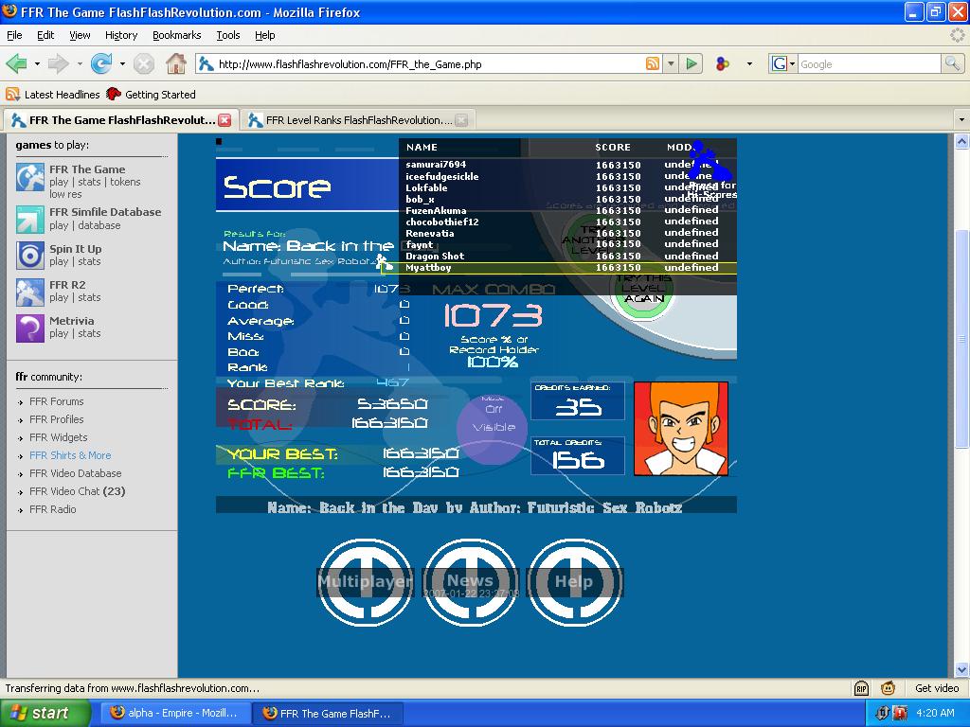Click the FFR Simfile Database arrow icon
Image resolution: width=970 pixels, height=727 pixels.
(29, 220)
